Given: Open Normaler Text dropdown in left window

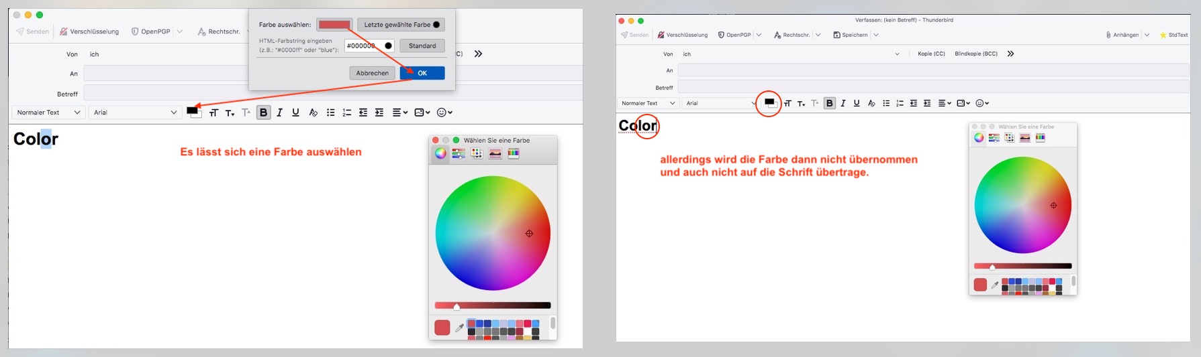Looking at the screenshot, I should [48, 113].
